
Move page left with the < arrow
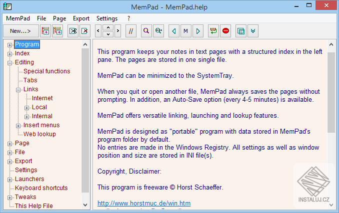point(98,31)
